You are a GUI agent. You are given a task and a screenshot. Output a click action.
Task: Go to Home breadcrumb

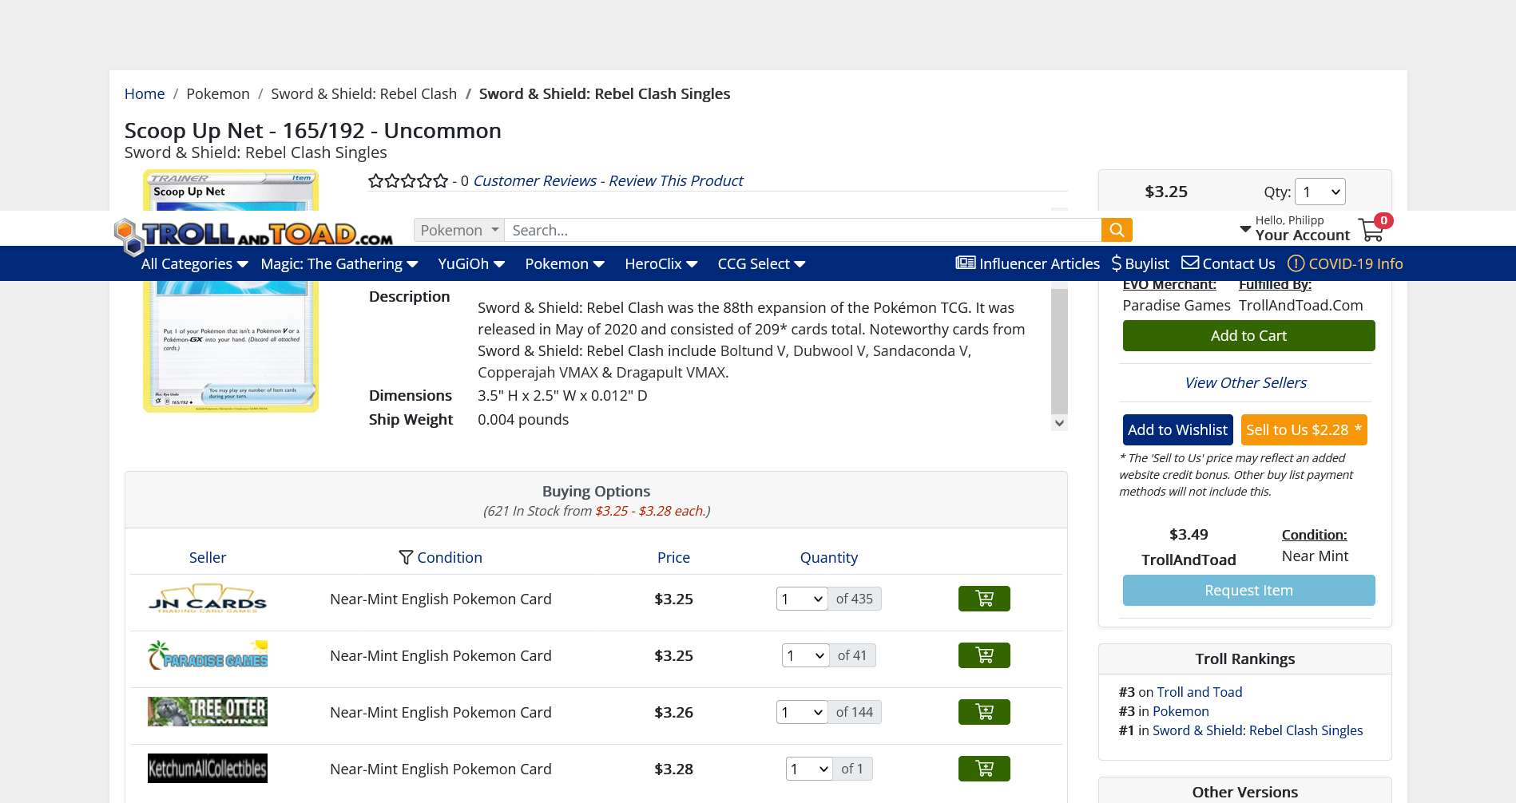[145, 94]
